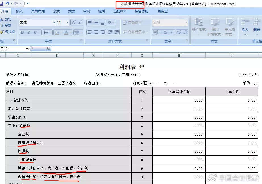Increase indent

pyautogui.click(x=116, y=32)
